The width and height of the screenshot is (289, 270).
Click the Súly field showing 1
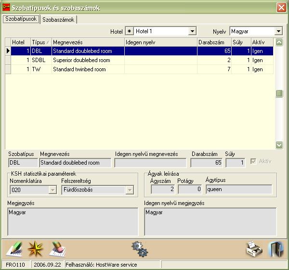click(236, 163)
